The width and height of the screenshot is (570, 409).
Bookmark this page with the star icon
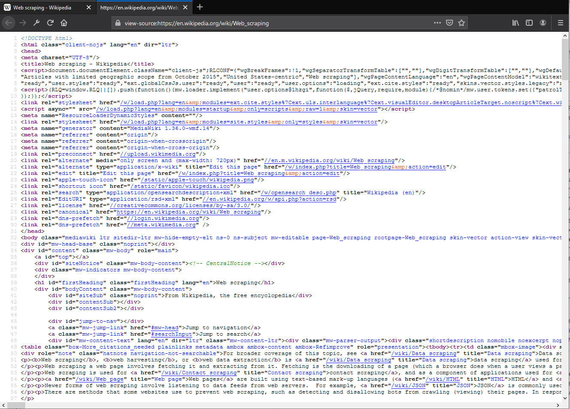click(x=461, y=23)
